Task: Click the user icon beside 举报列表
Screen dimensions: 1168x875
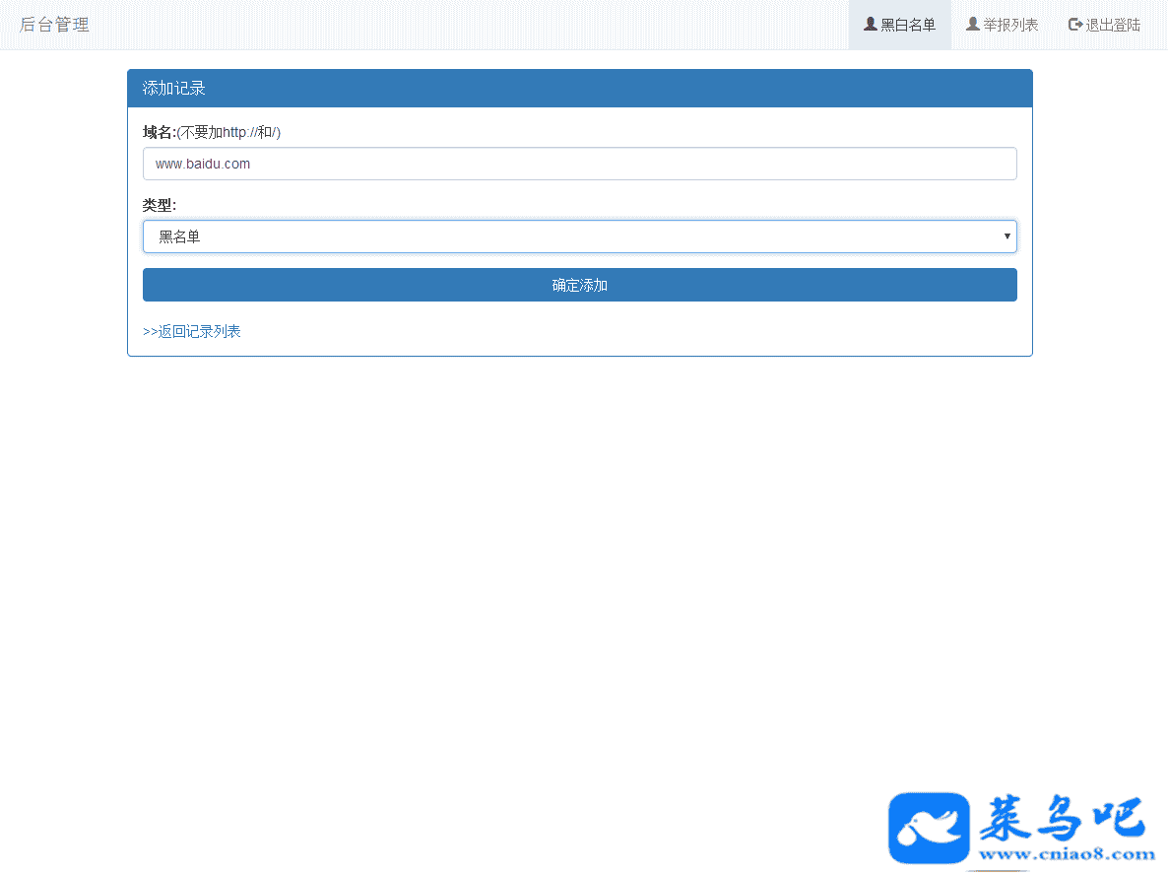Action: 973,24
